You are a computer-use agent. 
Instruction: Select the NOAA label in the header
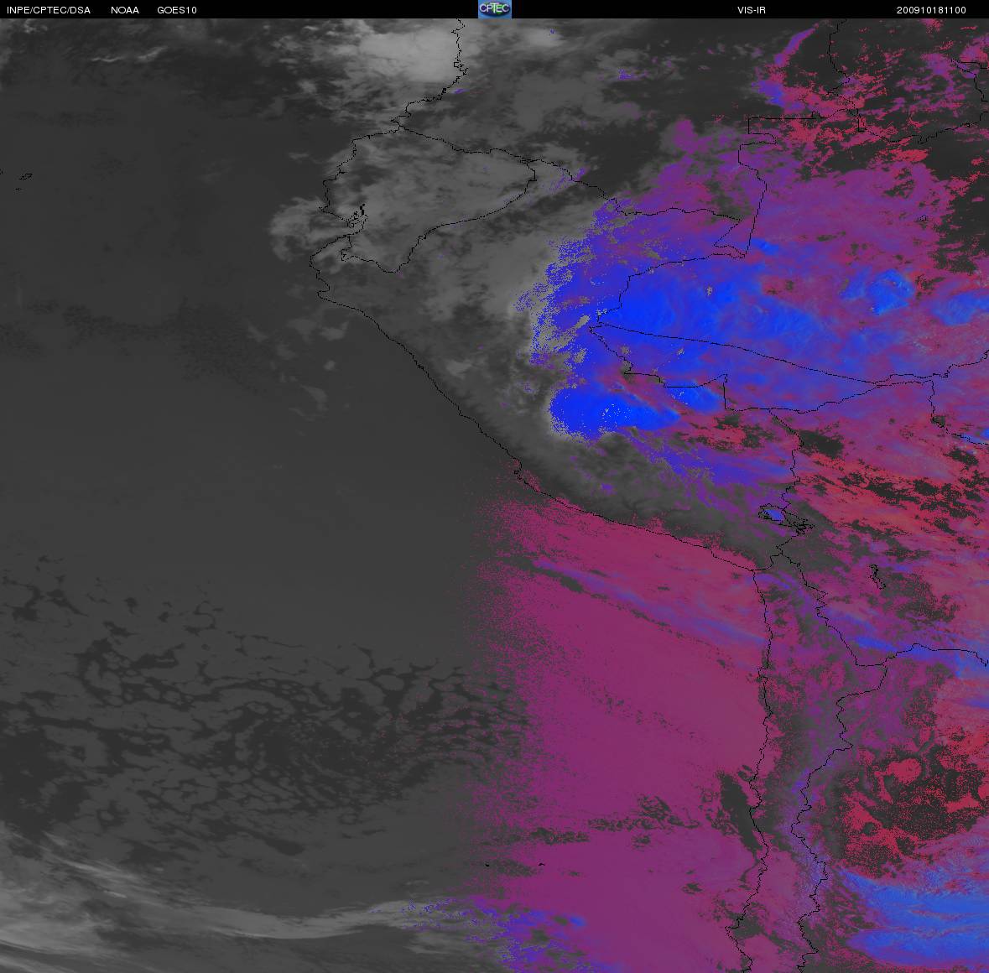(125, 10)
